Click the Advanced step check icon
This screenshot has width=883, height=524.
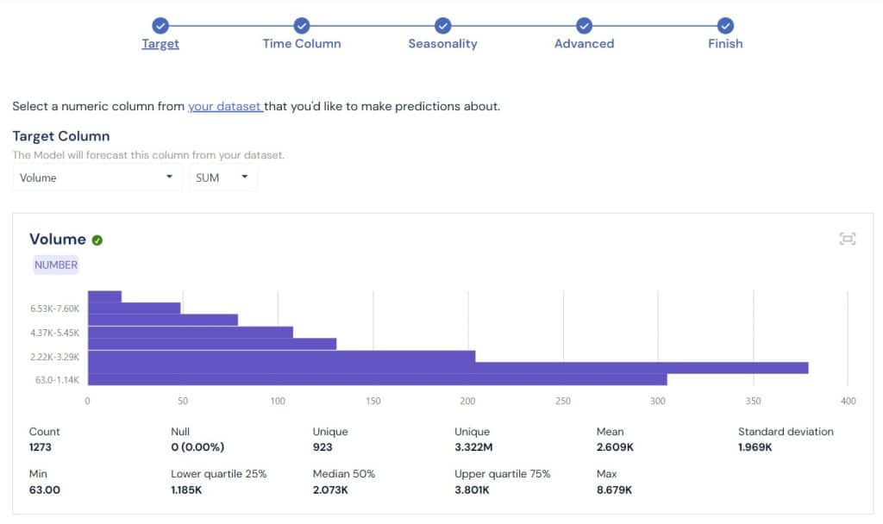coord(585,25)
